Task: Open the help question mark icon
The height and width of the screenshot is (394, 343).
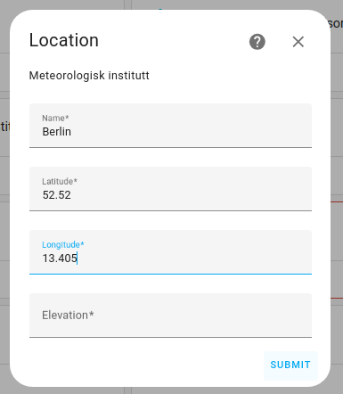Action: click(257, 42)
